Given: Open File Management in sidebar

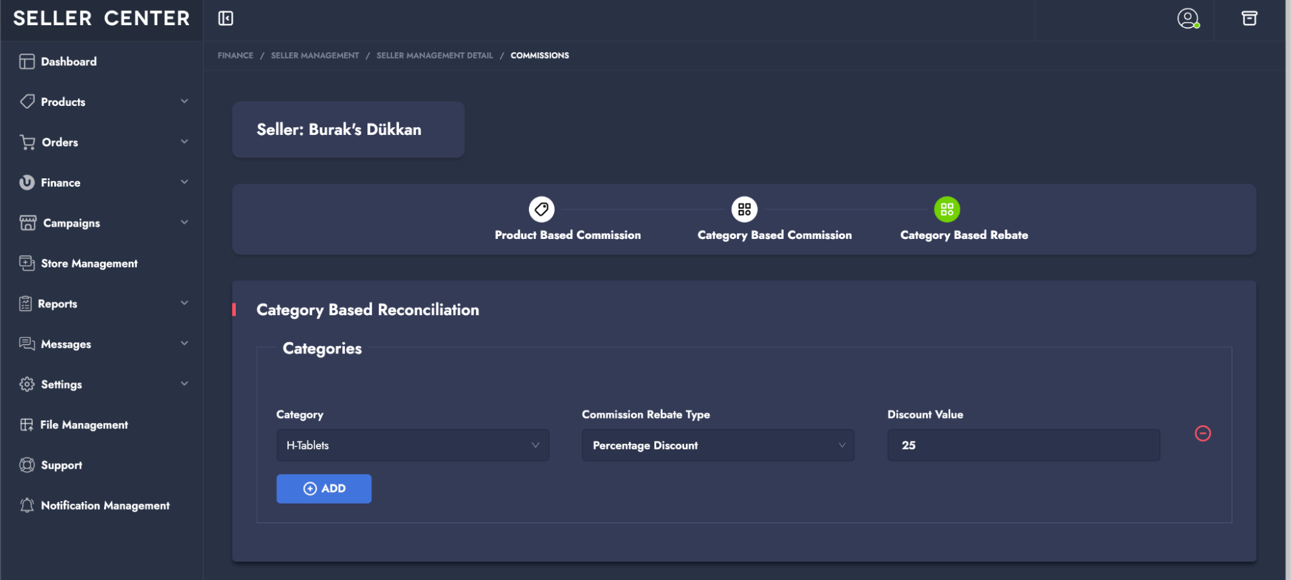Looking at the screenshot, I should click(x=84, y=425).
